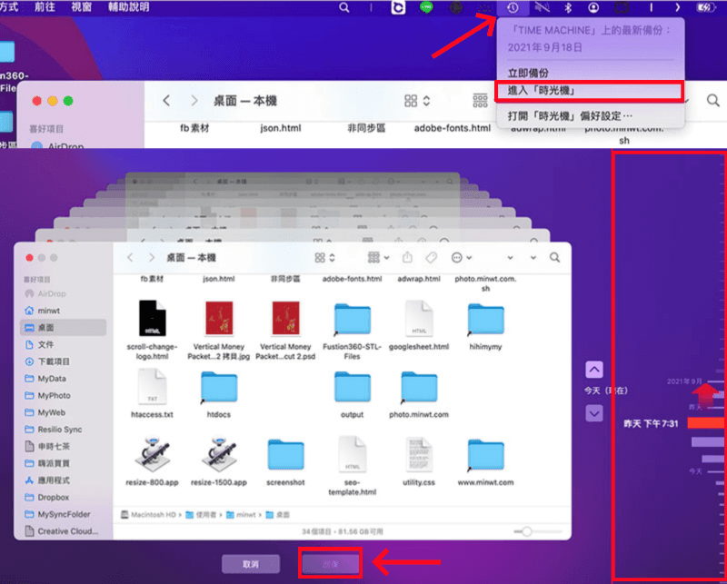The width and height of the screenshot is (727, 584).
Task: Click Macintosh HD in the path bar
Action: click(x=148, y=514)
